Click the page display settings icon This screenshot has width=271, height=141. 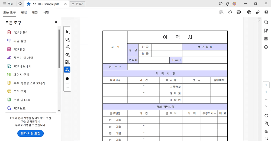point(266,123)
